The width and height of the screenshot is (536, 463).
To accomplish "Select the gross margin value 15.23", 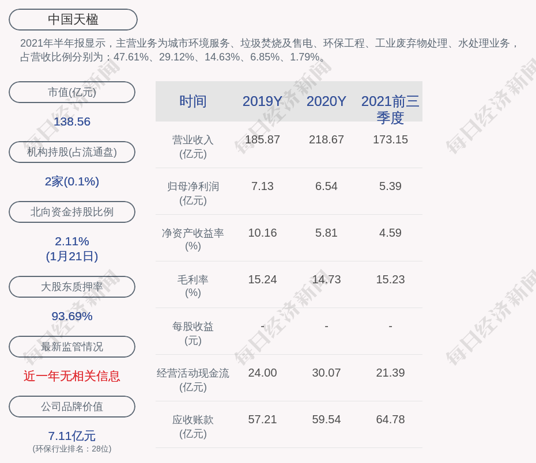I will point(390,280).
